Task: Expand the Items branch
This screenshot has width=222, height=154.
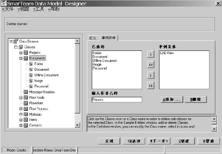Action: [x=21, y=120]
